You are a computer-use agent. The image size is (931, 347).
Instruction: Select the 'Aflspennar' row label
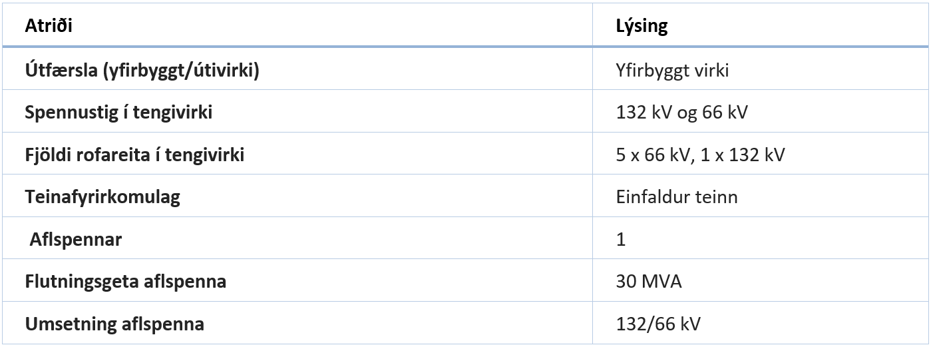[76, 240]
